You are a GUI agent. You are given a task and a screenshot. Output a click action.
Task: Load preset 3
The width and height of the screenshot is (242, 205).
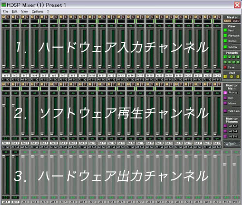pos(234,57)
